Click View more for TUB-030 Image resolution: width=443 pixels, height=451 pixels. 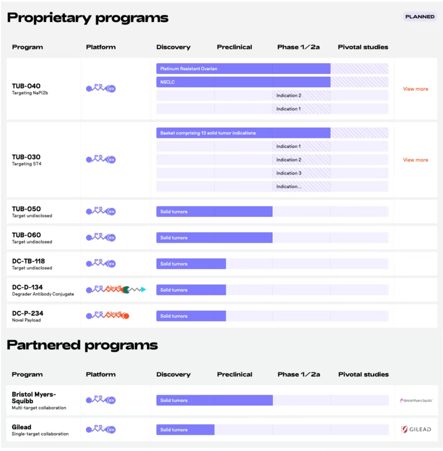415,160
